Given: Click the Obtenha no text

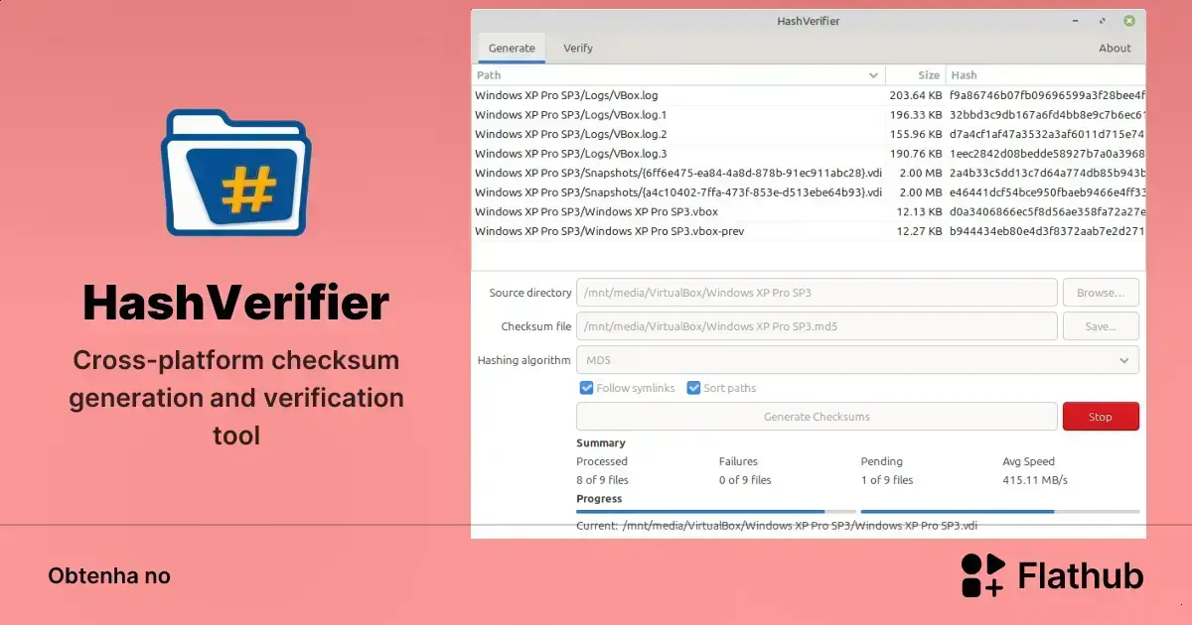Looking at the screenshot, I should (109, 575).
